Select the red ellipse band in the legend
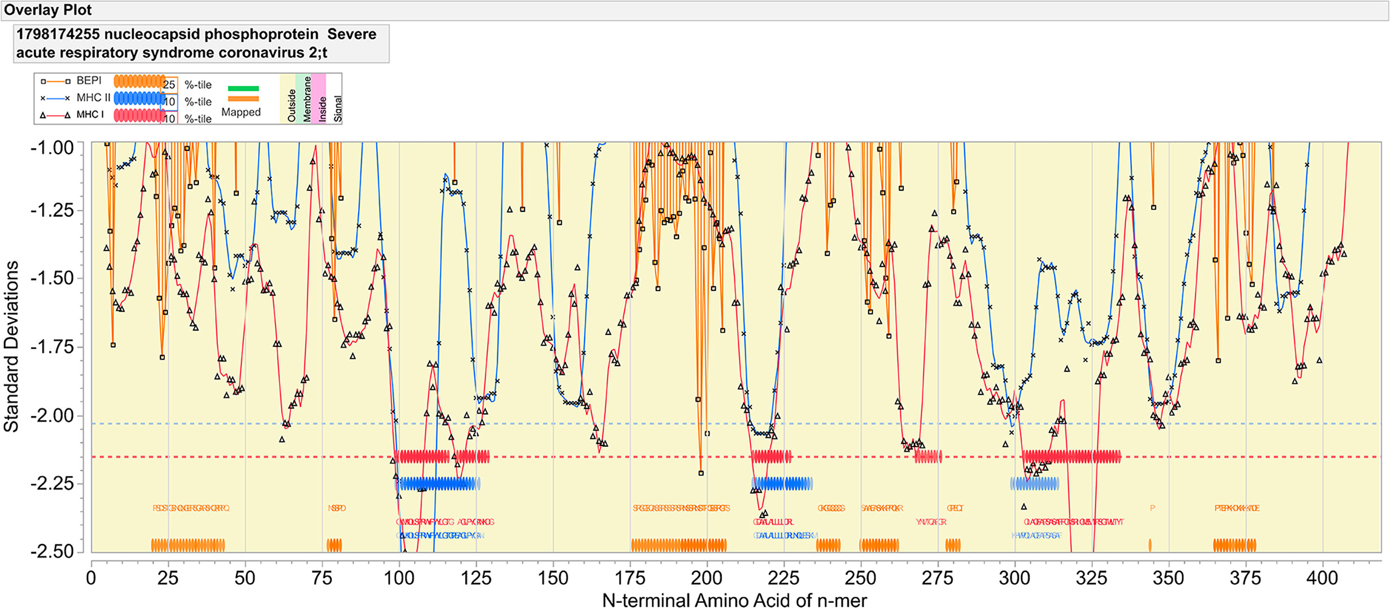The width and height of the screenshot is (1390, 608). [140, 115]
